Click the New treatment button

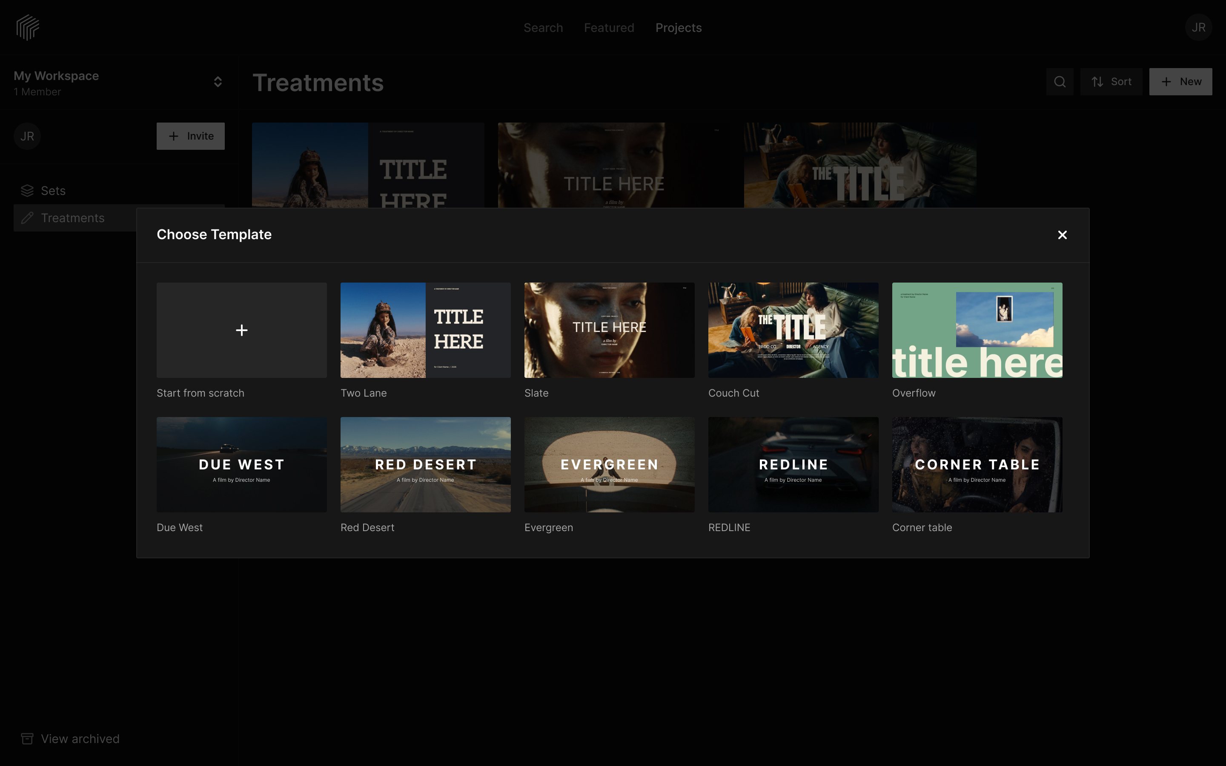pyautogui.click(x=1180, y=82)
